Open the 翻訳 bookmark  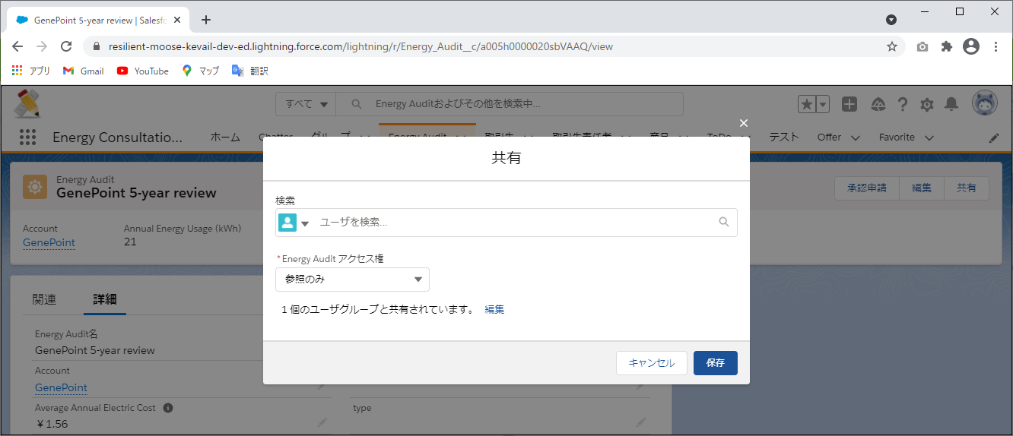pos(250,71)
